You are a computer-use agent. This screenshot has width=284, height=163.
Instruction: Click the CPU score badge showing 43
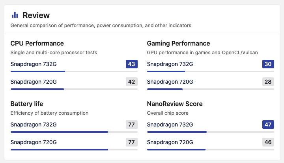[131, 64]
